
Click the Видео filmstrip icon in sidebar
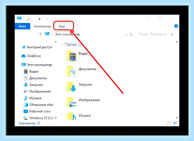point(25,71)
